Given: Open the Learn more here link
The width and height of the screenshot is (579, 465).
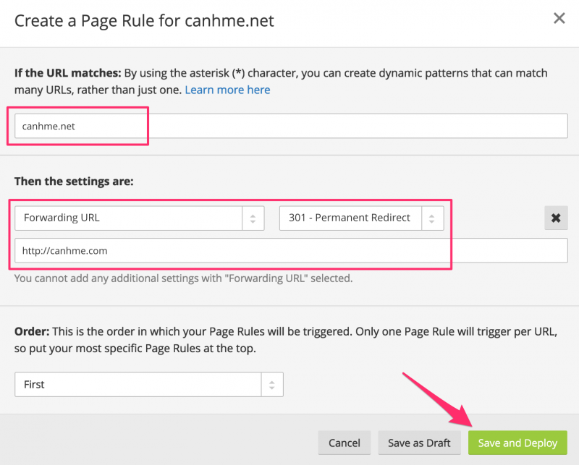Looking at the screenshot, I should click(x=227, y=89).
